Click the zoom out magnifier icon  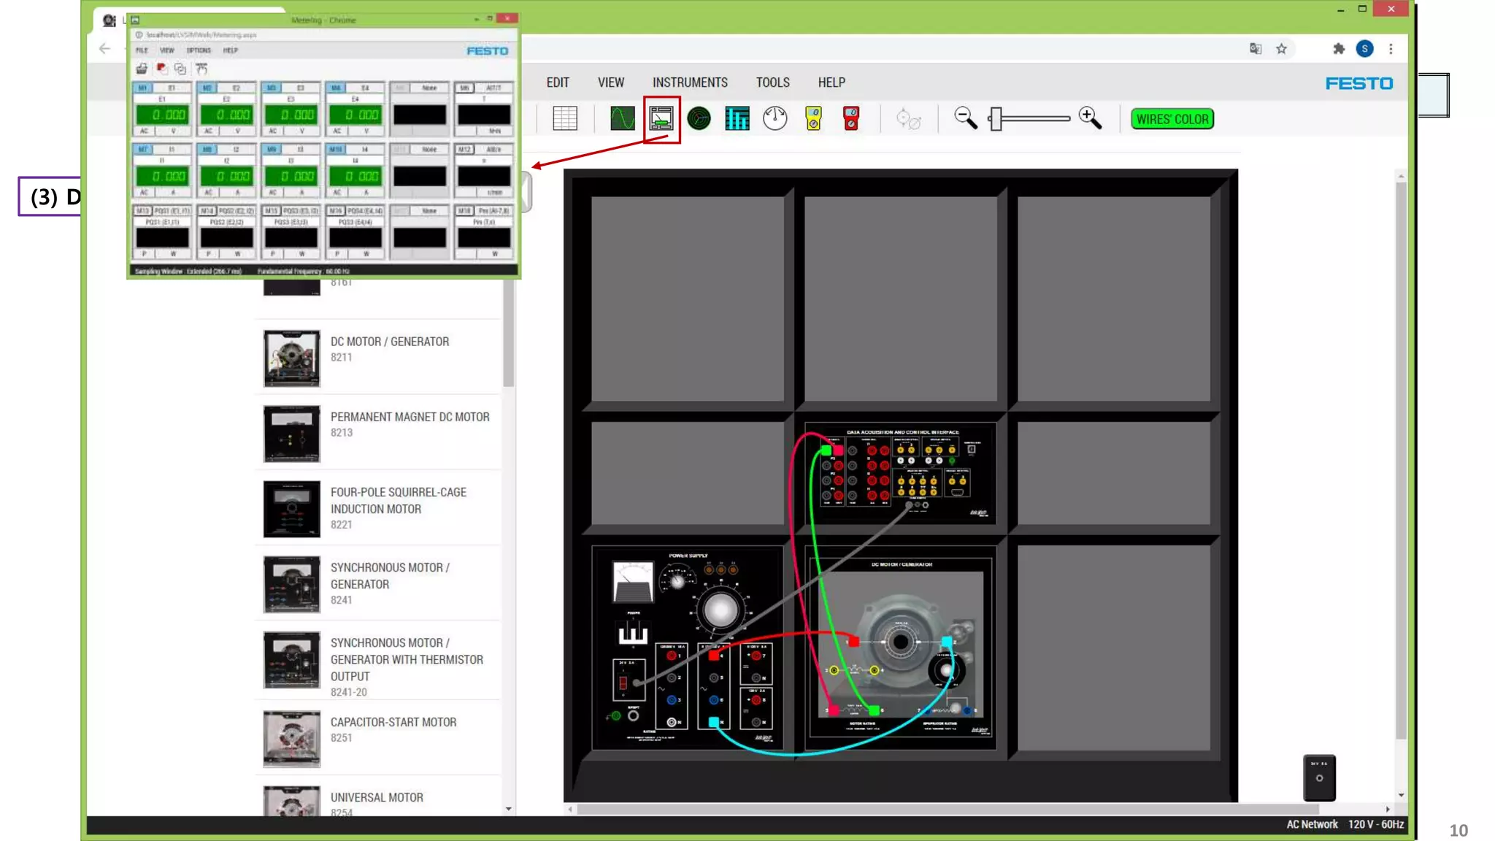(965, 118)
